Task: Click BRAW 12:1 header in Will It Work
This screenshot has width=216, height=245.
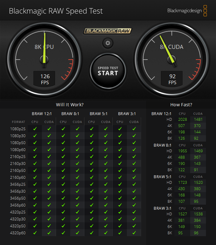Action: [42, 114]
